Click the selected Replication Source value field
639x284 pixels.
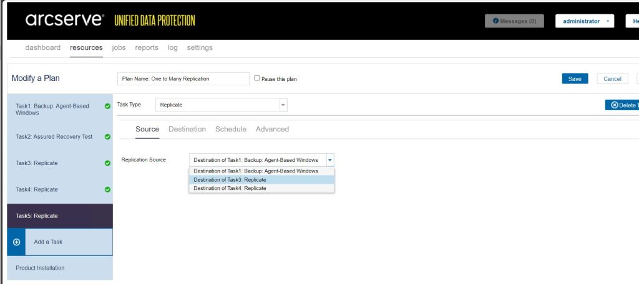click(258, 160)
